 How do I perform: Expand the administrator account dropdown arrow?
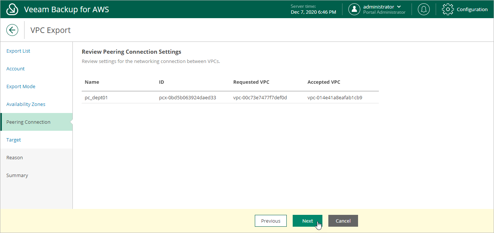click(x=399, y=7)
